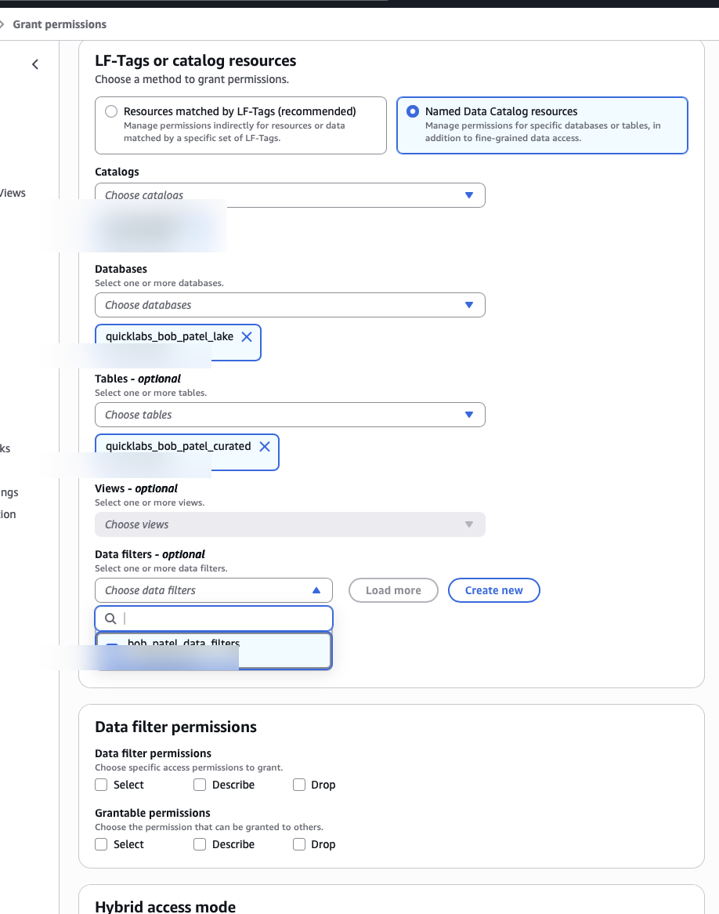Select the bob_patel_data_filters option
Viewport: 719px width, 914px height.
coord(214,650)
